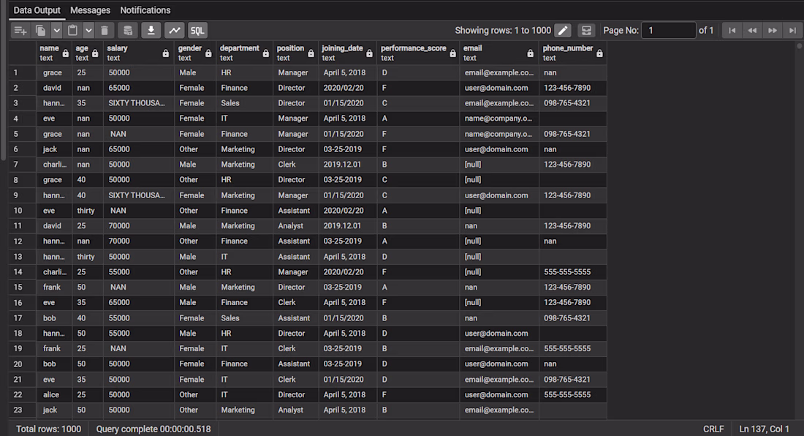Screen dimensions: 804x436
Task: Click the pencil edit icon beside the row count
Action: tap(563, 31)
